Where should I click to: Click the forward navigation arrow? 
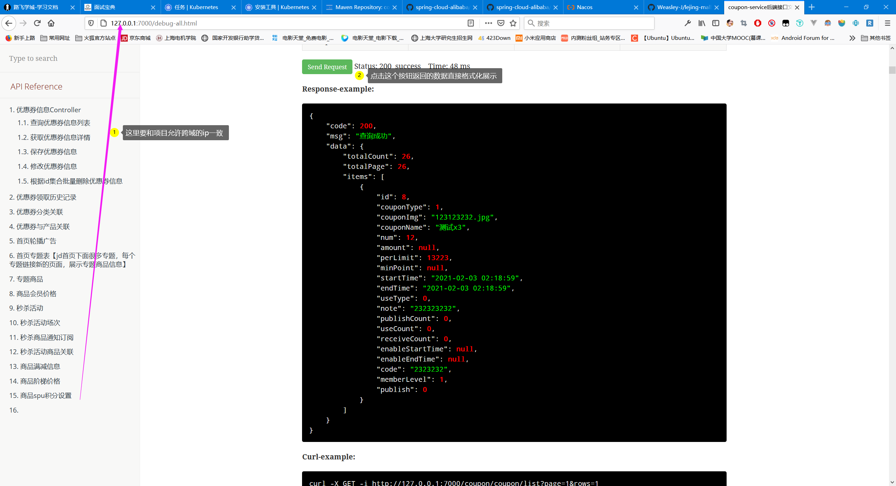pyautogui.click(x=23, y=23)
